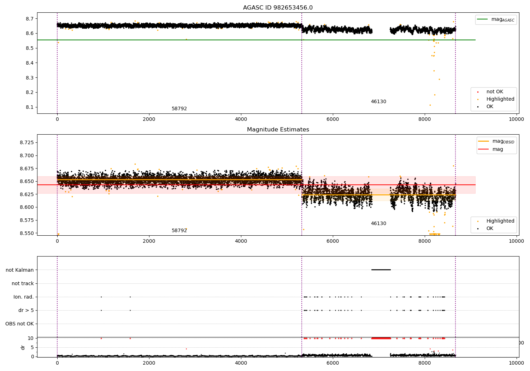This screenshot has height=371, width=530.
Task: Click the obsid label 58792 in the top plot
Action: [x=179, y=109]
